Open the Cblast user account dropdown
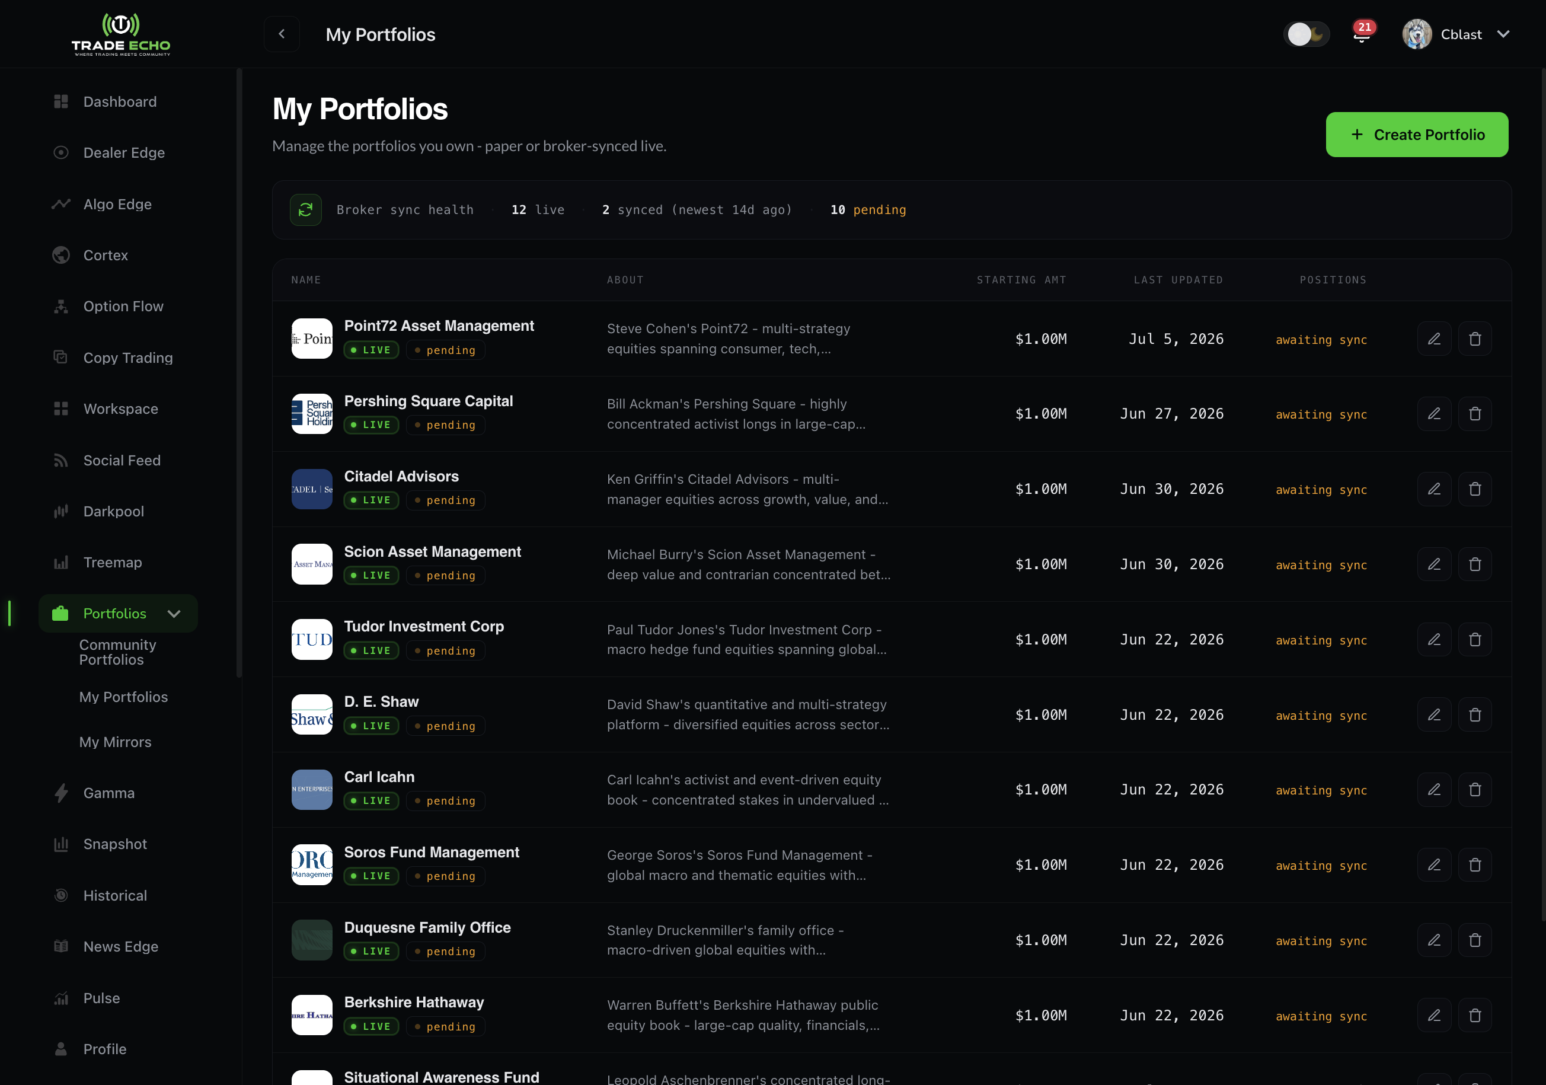The image size is (1546, 1085). point(1456,34)
